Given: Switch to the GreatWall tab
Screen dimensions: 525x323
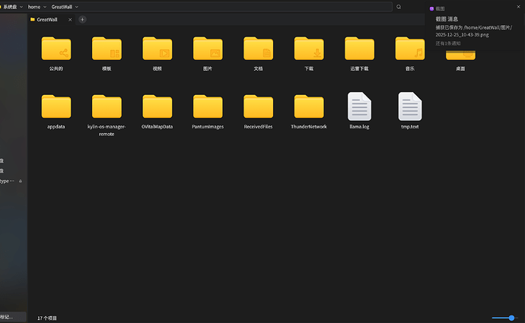Looking at the screenshot, I should pos(47,20).
